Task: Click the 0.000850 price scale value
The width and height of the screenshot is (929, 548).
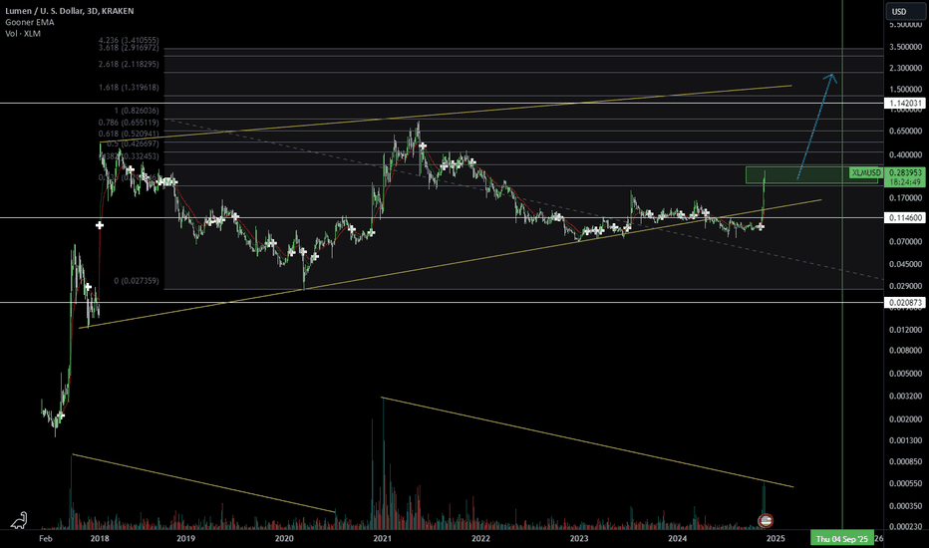Action: (x=905, y=461)
